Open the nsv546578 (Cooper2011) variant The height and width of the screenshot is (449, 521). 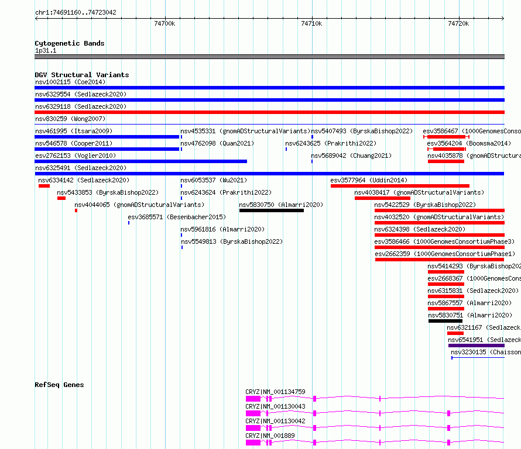tap(74, 143)
